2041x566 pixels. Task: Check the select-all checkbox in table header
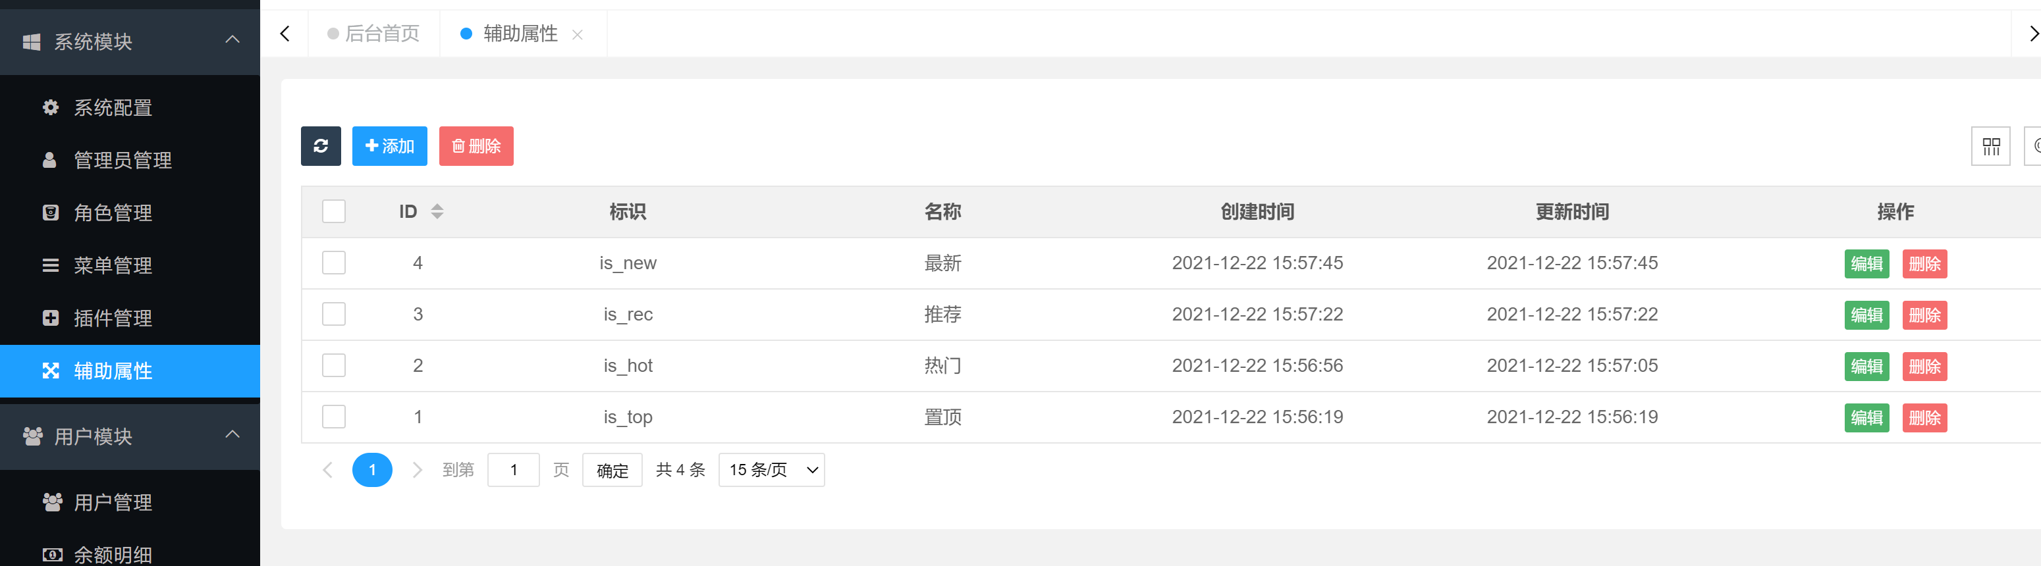333,211
